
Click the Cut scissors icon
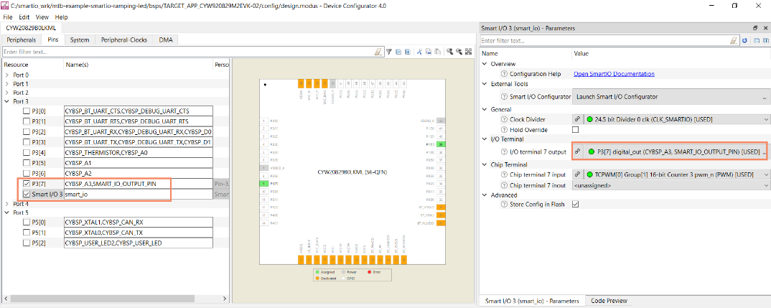pyautogui.click(x=420, y=51)
